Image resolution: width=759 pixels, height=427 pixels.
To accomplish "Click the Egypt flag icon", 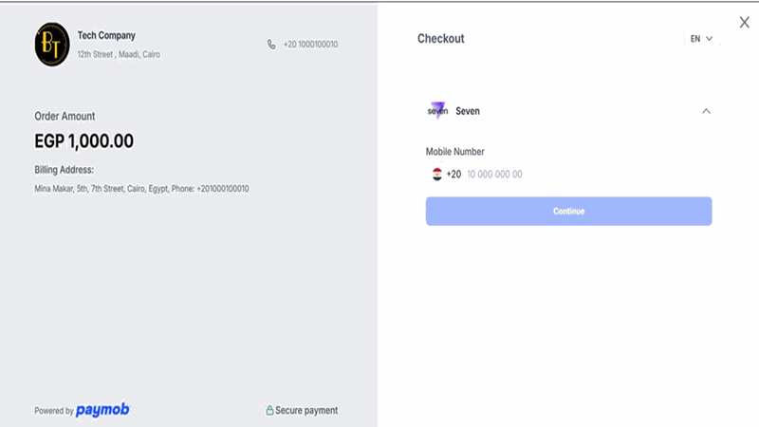I will 436,175.
